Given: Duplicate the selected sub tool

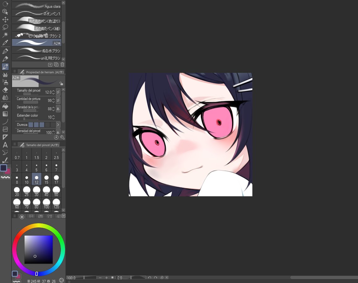Looking at the screenshot, I should click(x=56, y=65).
